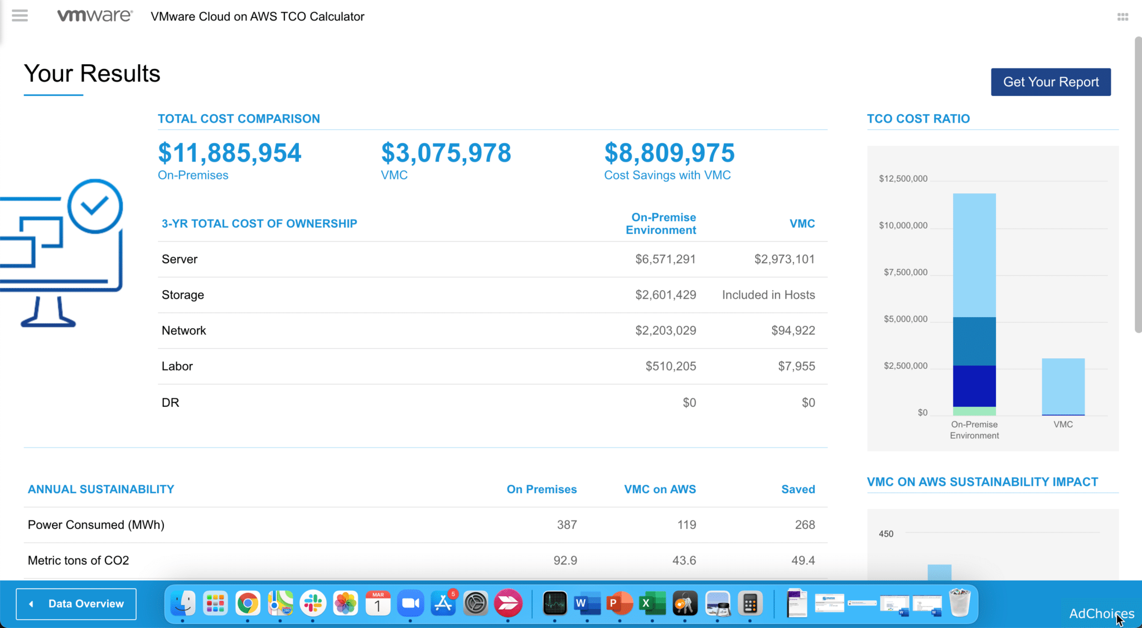This screenshot has height=628, width=1142.
Task: Click the TCO COST RATIO heading
Action: (918, 119)
